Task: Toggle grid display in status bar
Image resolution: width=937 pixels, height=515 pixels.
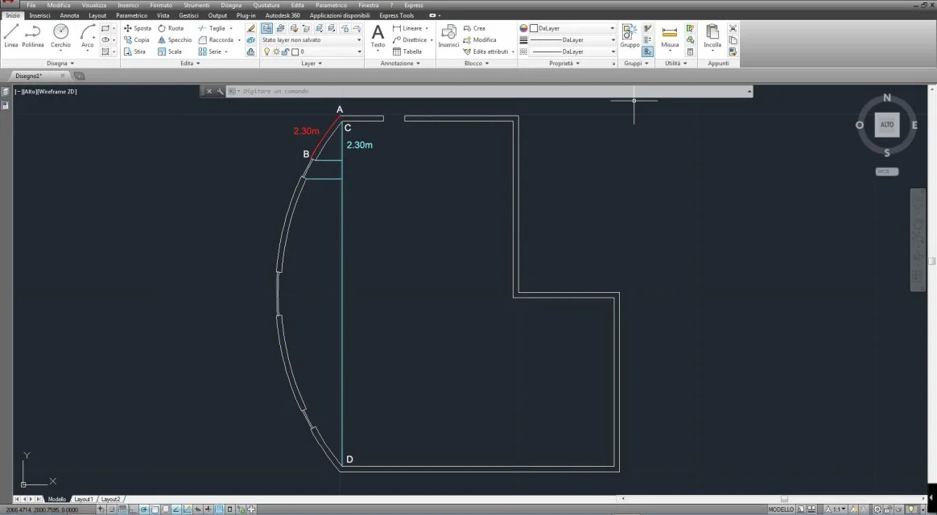Action: (x=122, y=509)
